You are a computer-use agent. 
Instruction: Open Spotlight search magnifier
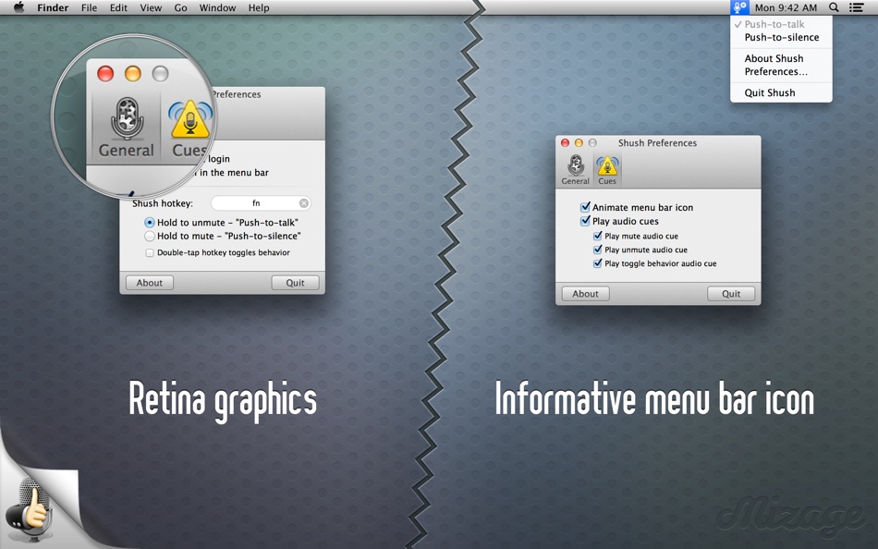point(834,7)
